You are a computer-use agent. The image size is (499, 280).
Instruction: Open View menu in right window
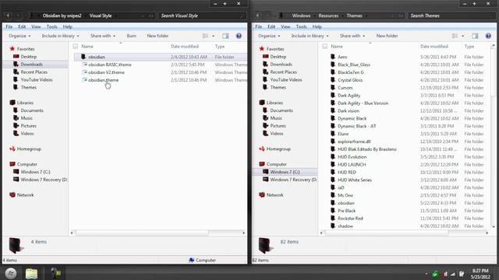(285, 26)
